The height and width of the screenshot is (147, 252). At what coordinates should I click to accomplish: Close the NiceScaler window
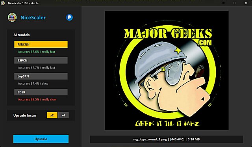click(246, 3)
